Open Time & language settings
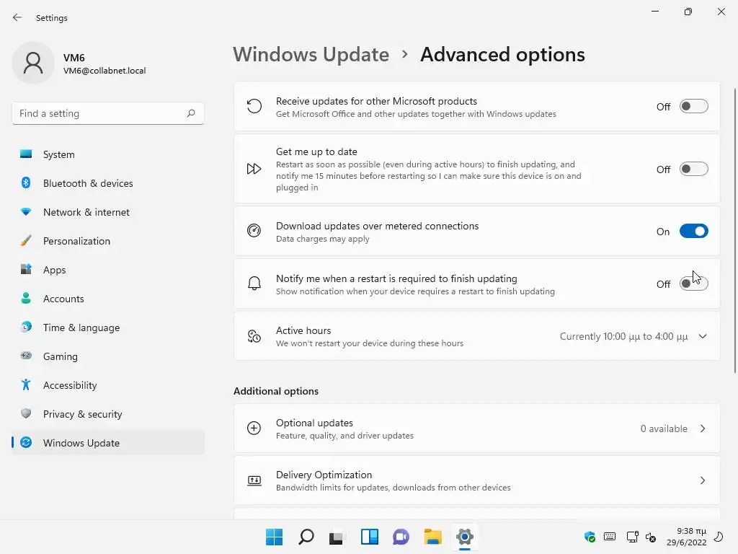Image resolution: width=738 pixels, height=554 pixels. [108, 327]
